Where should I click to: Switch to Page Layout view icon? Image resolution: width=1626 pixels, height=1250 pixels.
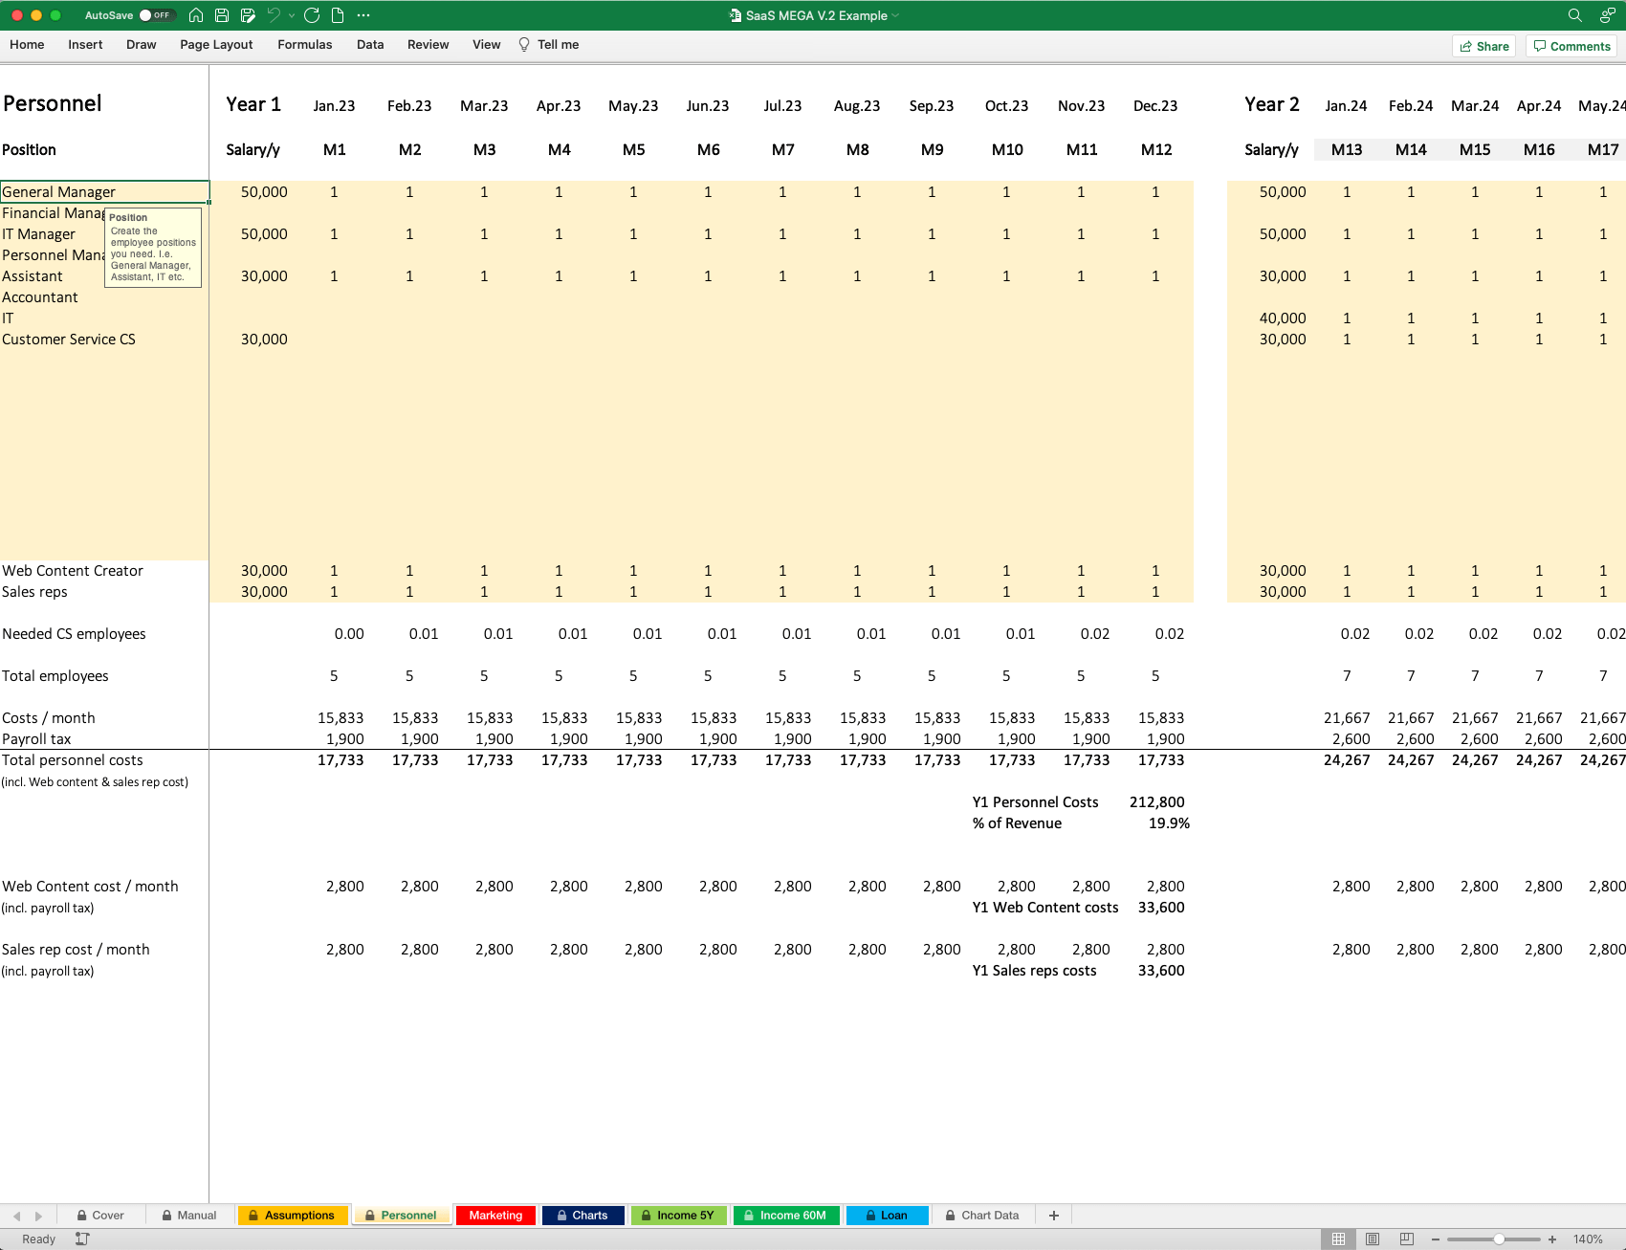[1373, 1239]
